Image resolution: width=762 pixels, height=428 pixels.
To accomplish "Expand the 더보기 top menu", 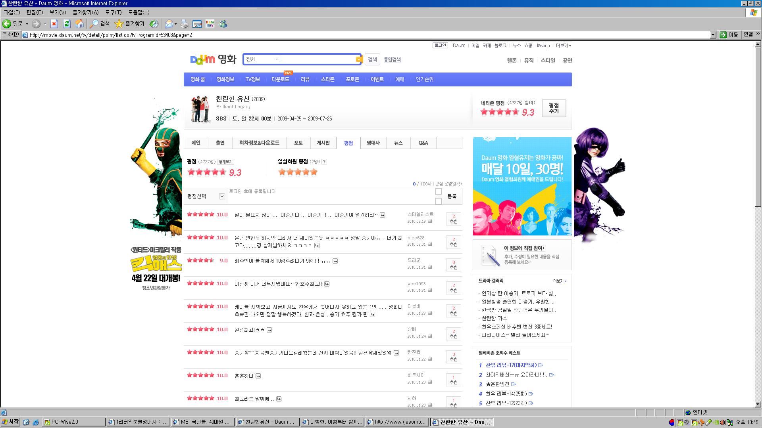I will tap(563, 46).
